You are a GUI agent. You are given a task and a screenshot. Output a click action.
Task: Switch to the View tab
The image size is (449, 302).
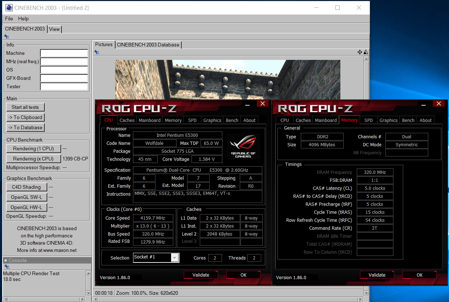54,29
